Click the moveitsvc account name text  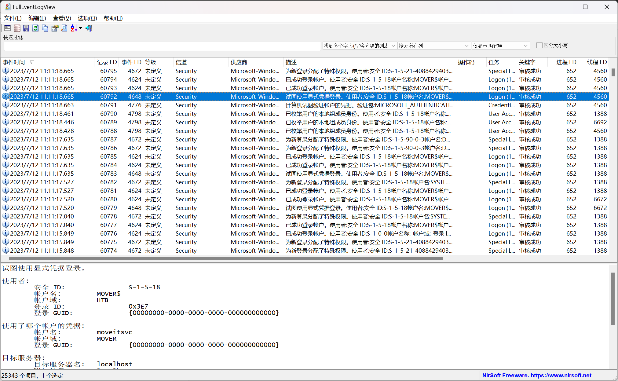pos(114,332)
